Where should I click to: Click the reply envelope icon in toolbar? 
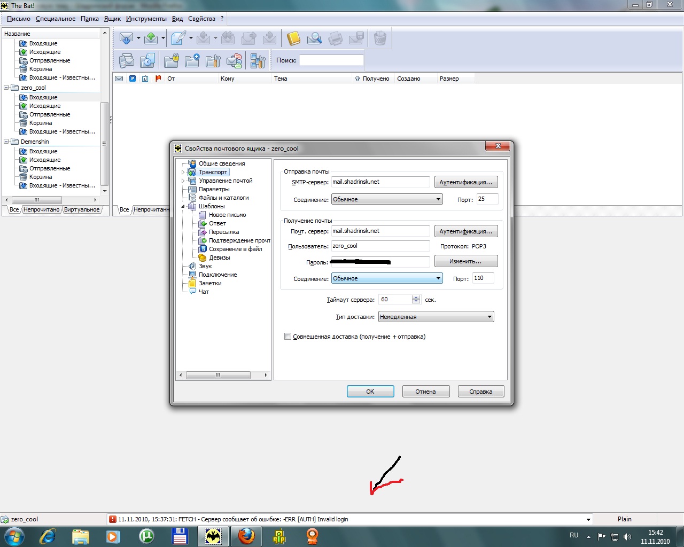click(x=203, y=38)
